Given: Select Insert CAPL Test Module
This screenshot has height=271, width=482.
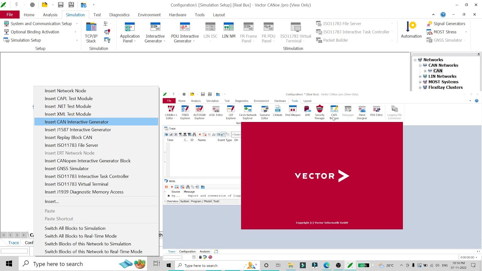Looking at the screenshot, I should 96,99.
